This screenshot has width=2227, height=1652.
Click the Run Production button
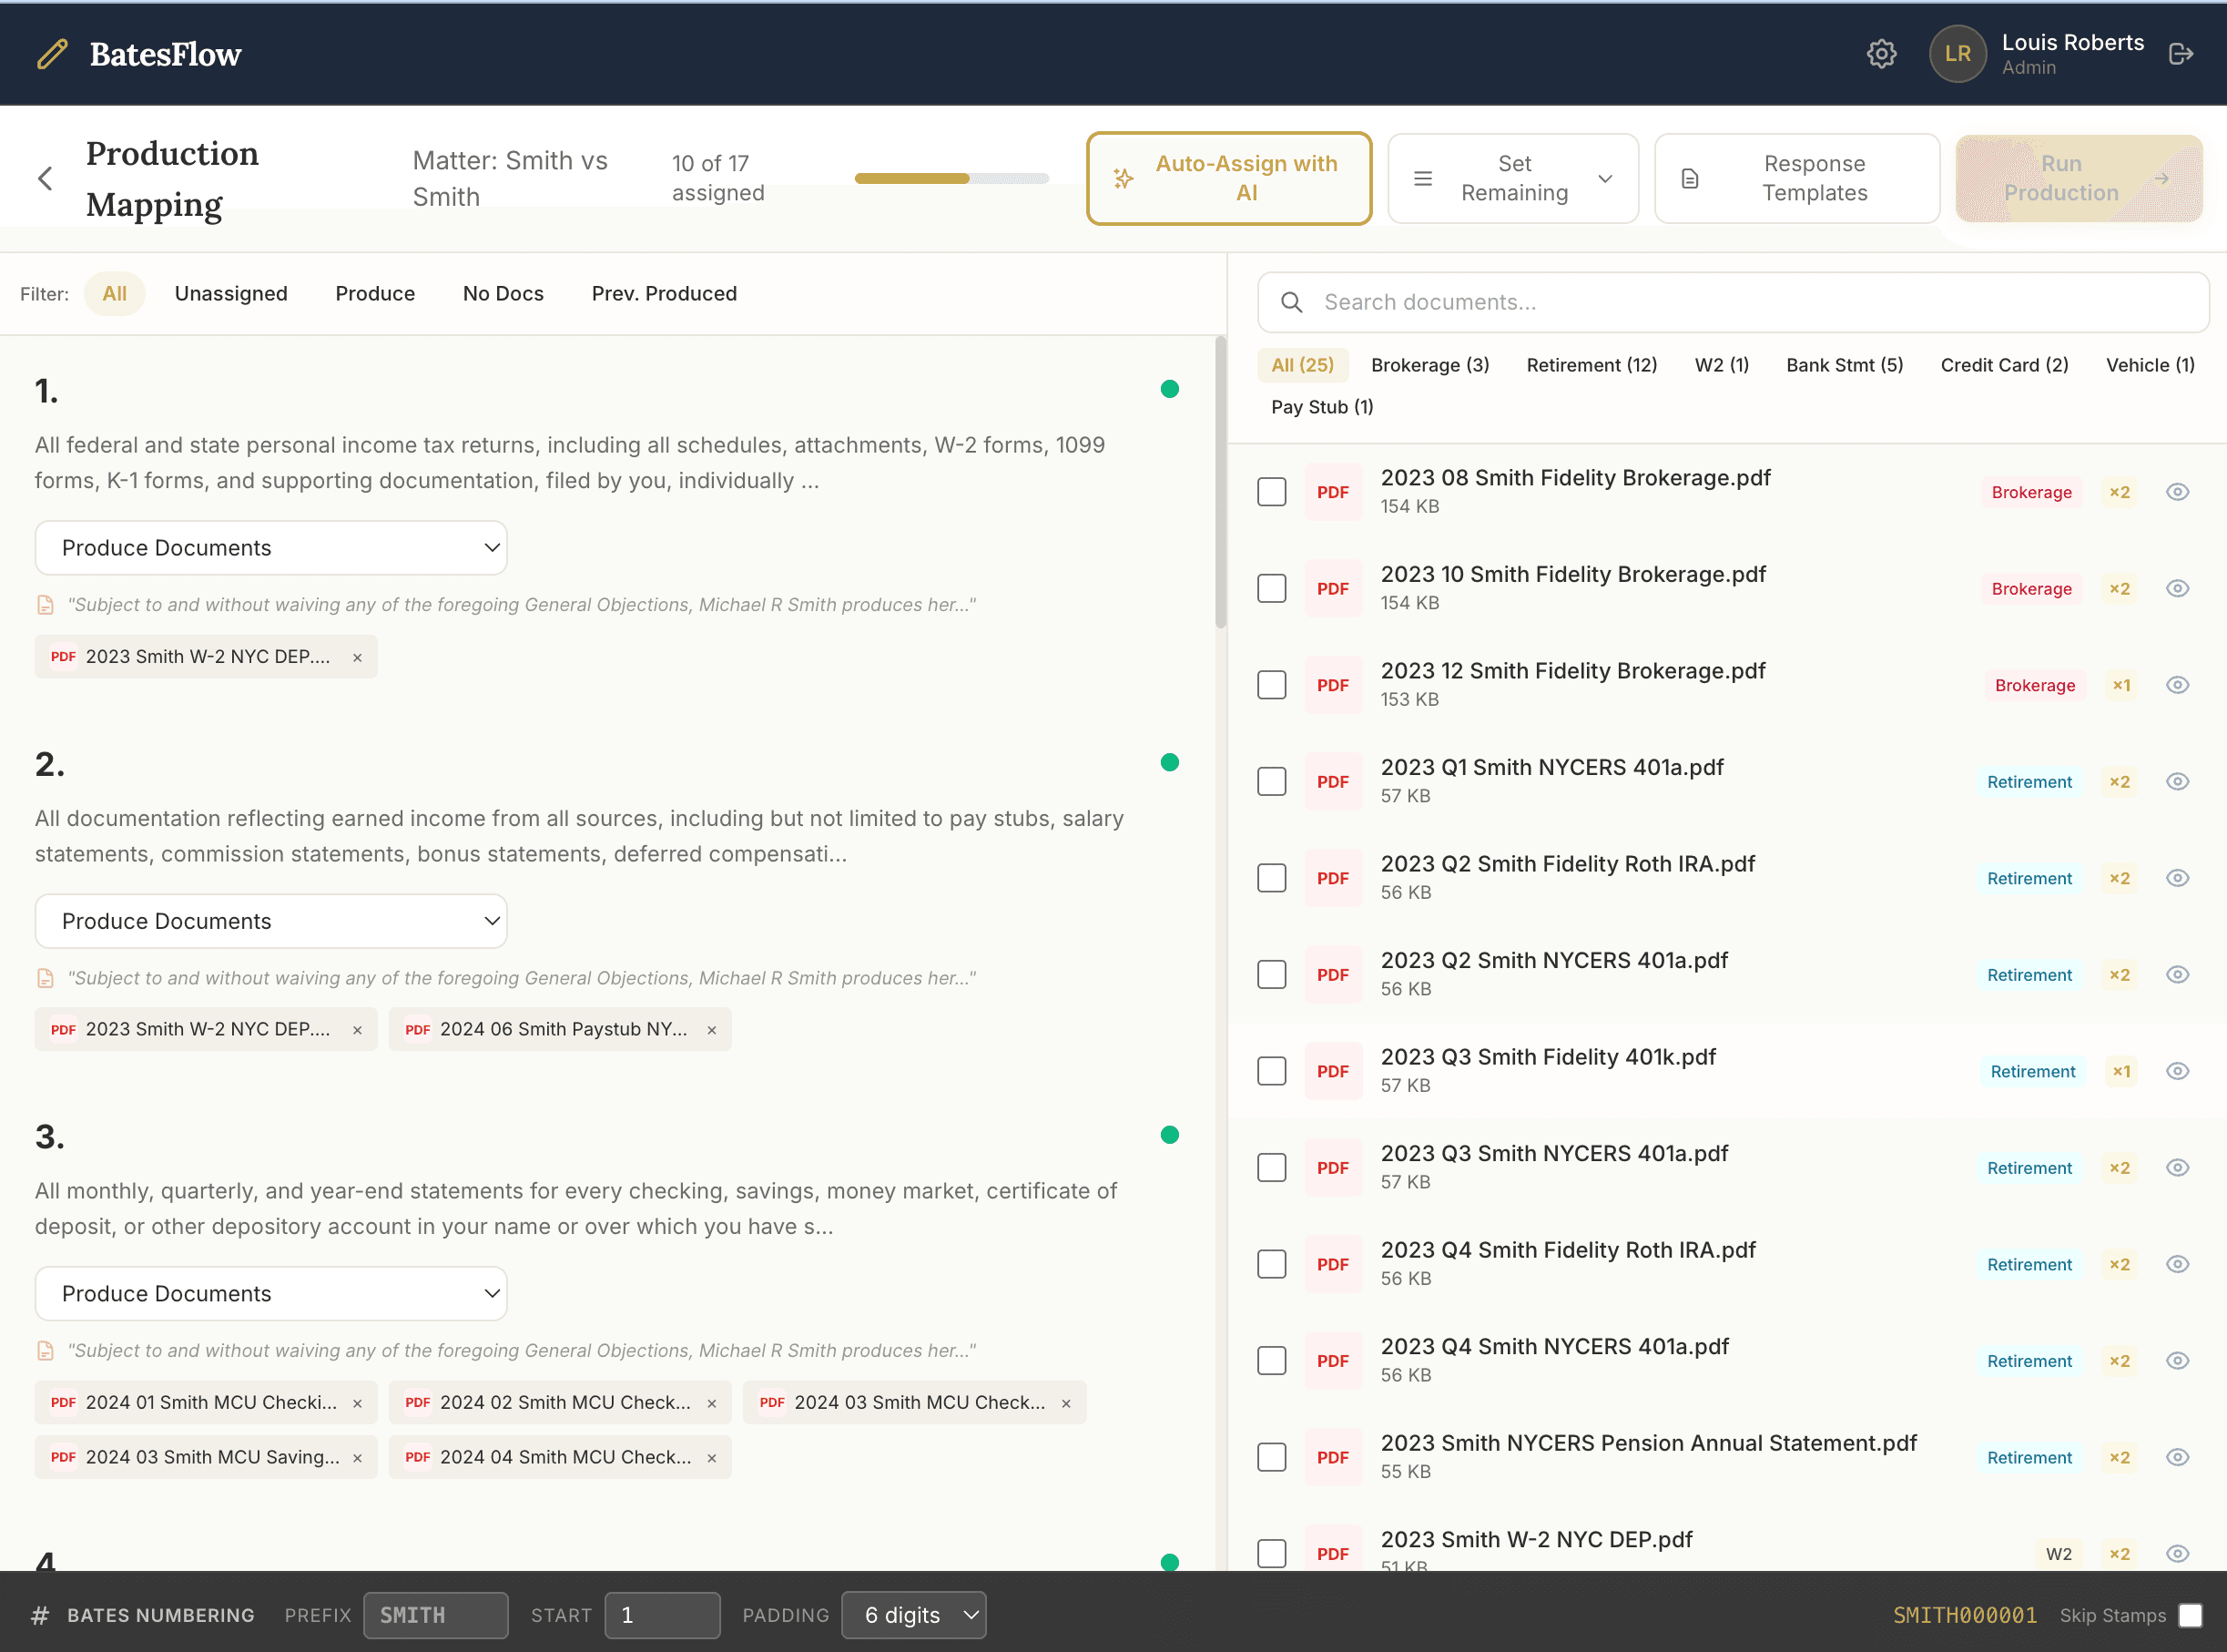pos(2078,178)
